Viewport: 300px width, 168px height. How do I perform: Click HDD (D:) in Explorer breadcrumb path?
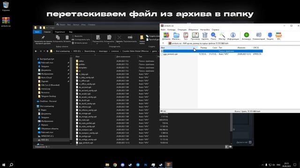[x=77, y=51]
